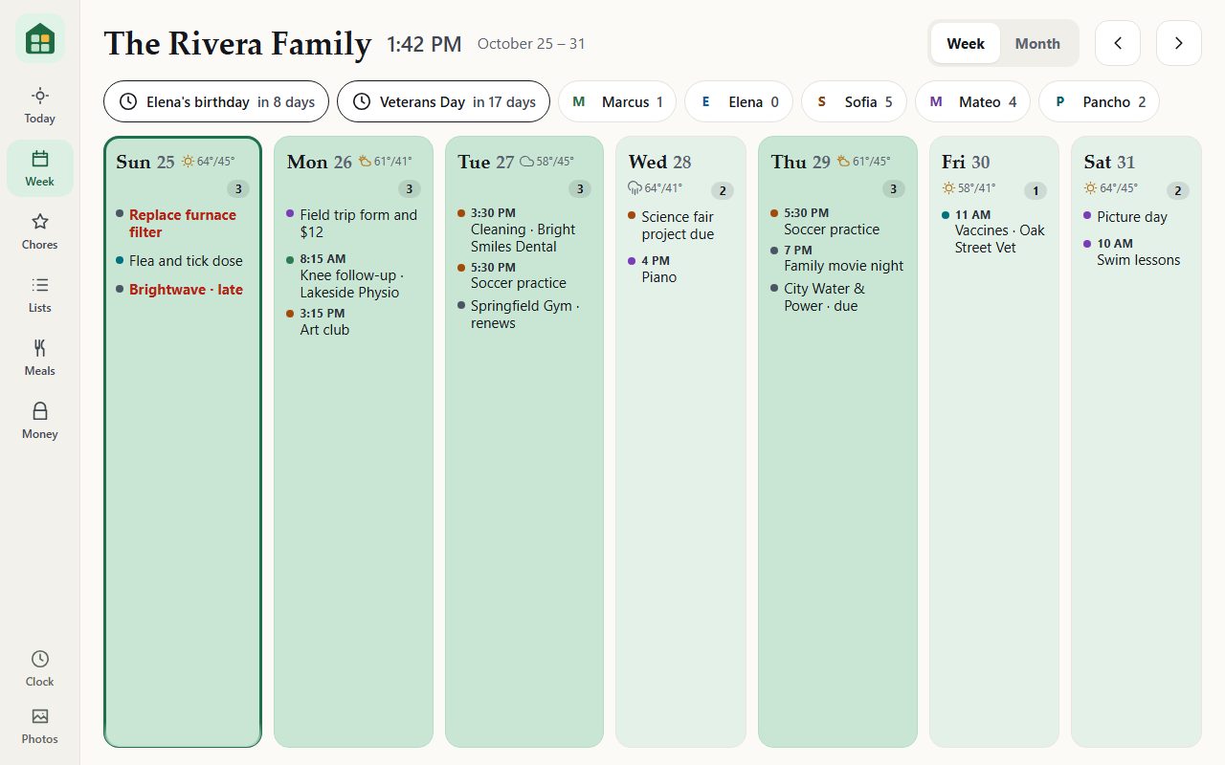Open Replace furnace filter task
The width and height of the screenshot is (1225, 765).
[182, 223]
